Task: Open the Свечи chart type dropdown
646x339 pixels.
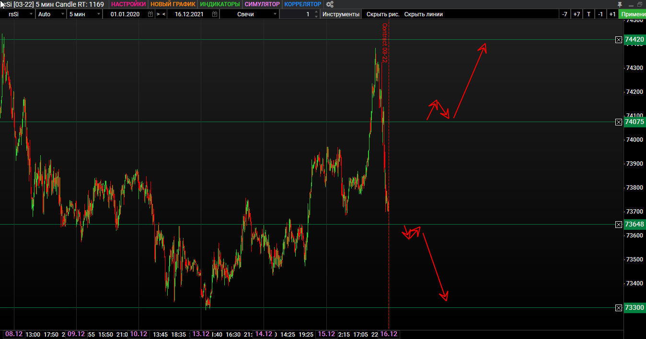Action: [250, 14]
